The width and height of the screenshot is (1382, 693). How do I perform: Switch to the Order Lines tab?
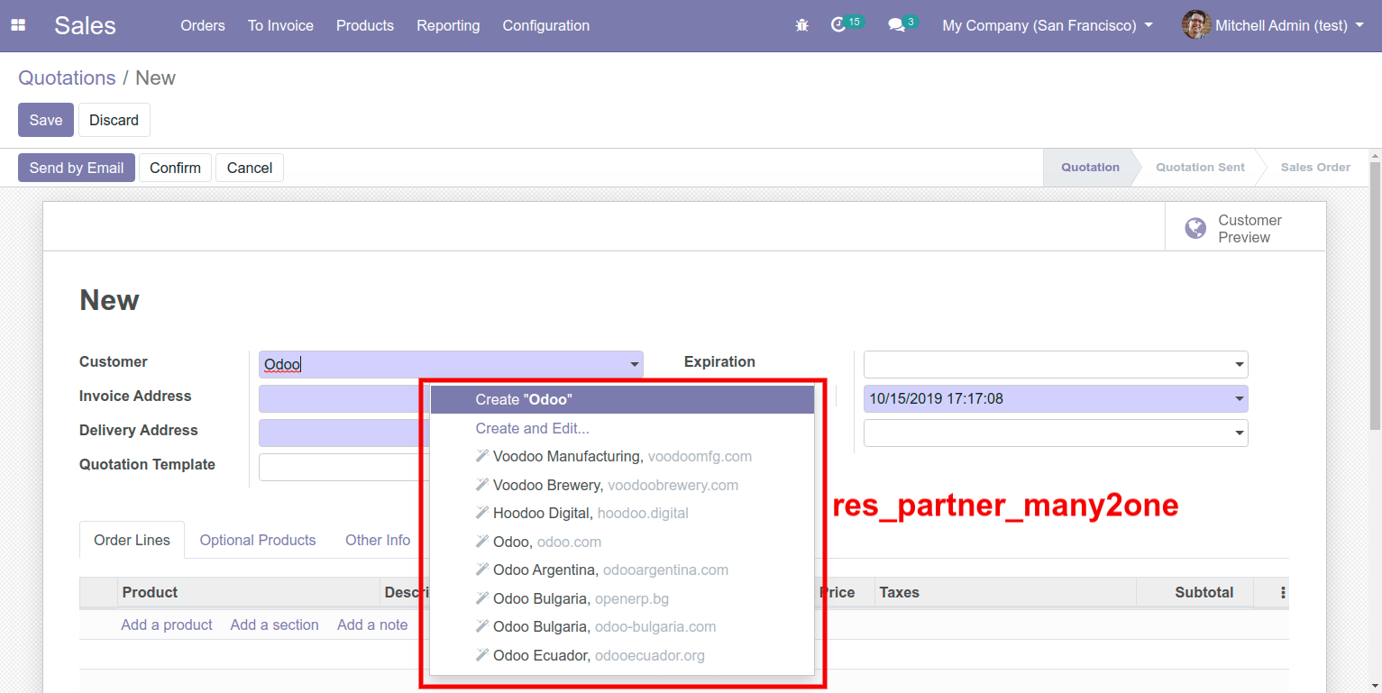click(132, 540)
